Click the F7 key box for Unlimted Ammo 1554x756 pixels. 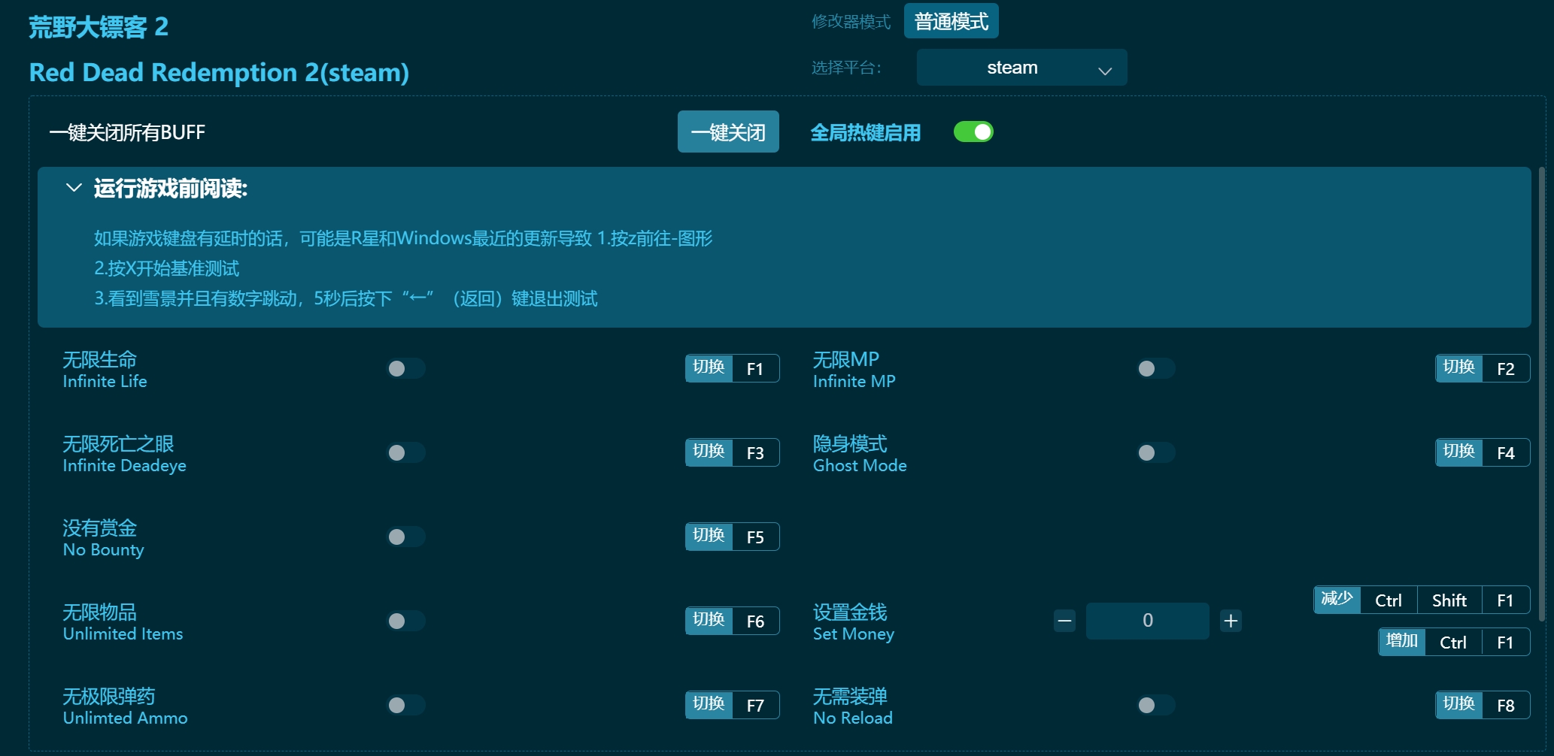coord(755,706)
